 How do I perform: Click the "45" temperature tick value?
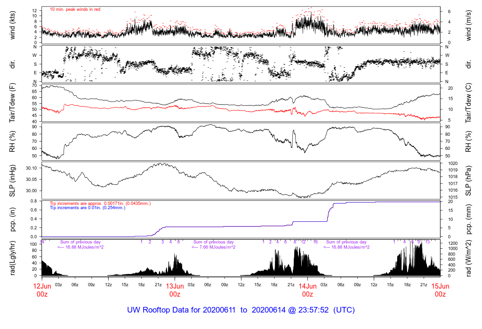tap(34, 116)
